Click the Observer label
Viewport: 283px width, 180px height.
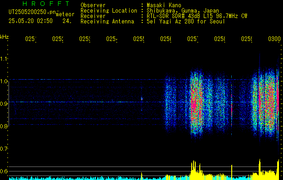[x=93, y=5]
